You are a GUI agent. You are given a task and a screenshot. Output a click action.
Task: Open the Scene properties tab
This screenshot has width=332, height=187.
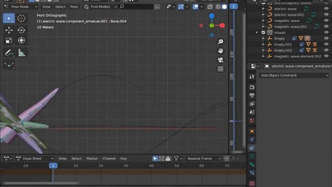(252, 112)
